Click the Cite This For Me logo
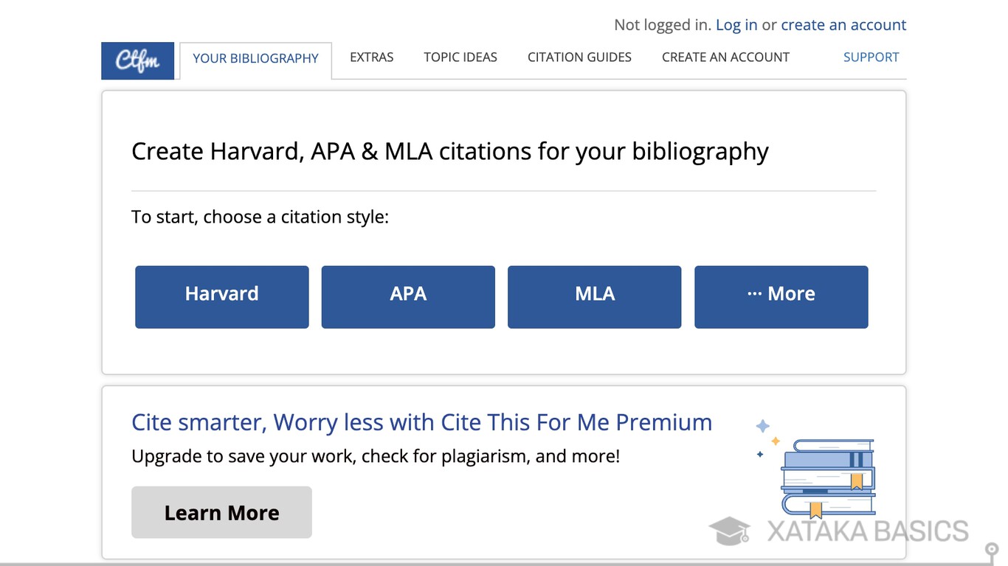The height and width of the screenshot is (566, 1008). pos(137,60)
